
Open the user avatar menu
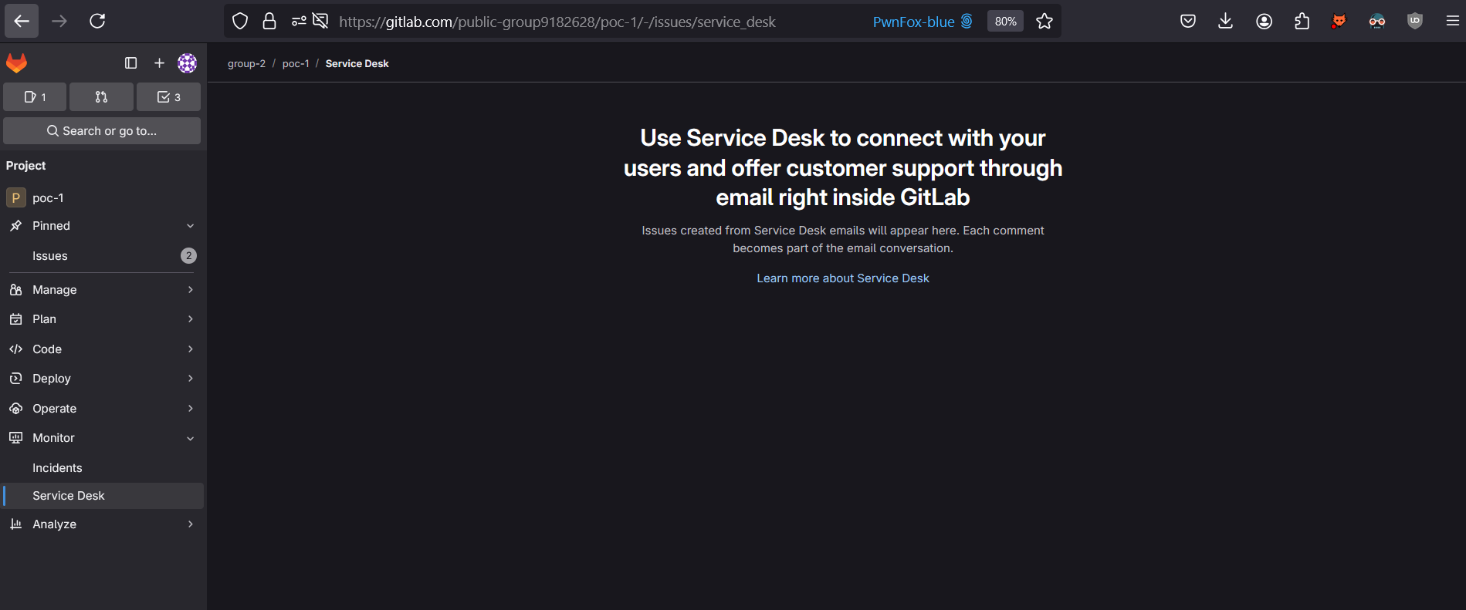(187, 63)
